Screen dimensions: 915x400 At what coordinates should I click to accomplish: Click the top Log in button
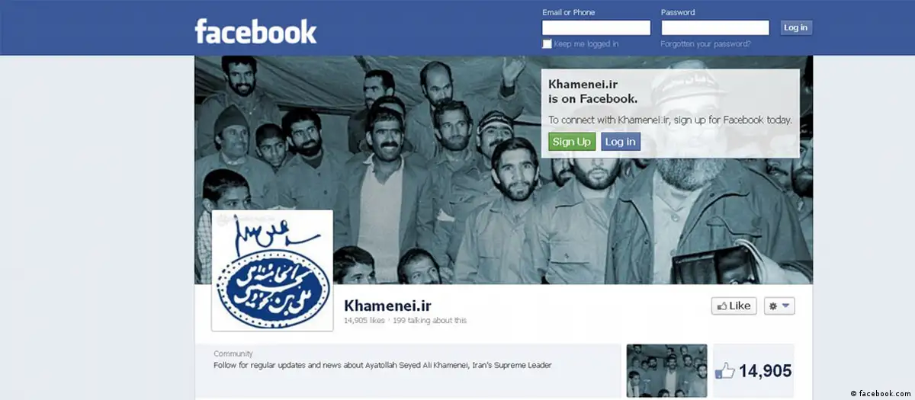coord(795,27)
